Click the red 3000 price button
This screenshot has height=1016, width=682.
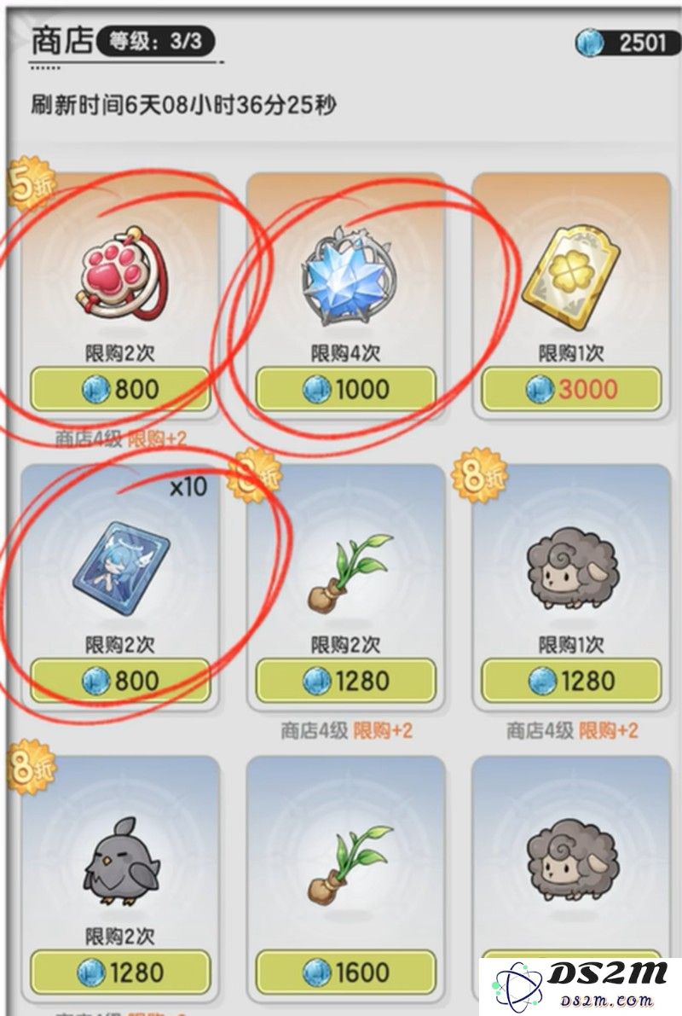571,389
